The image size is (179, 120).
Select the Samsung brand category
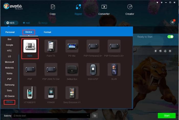(9, 85)
